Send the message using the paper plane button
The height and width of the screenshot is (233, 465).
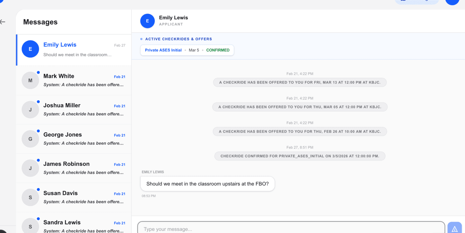(454, 228)
